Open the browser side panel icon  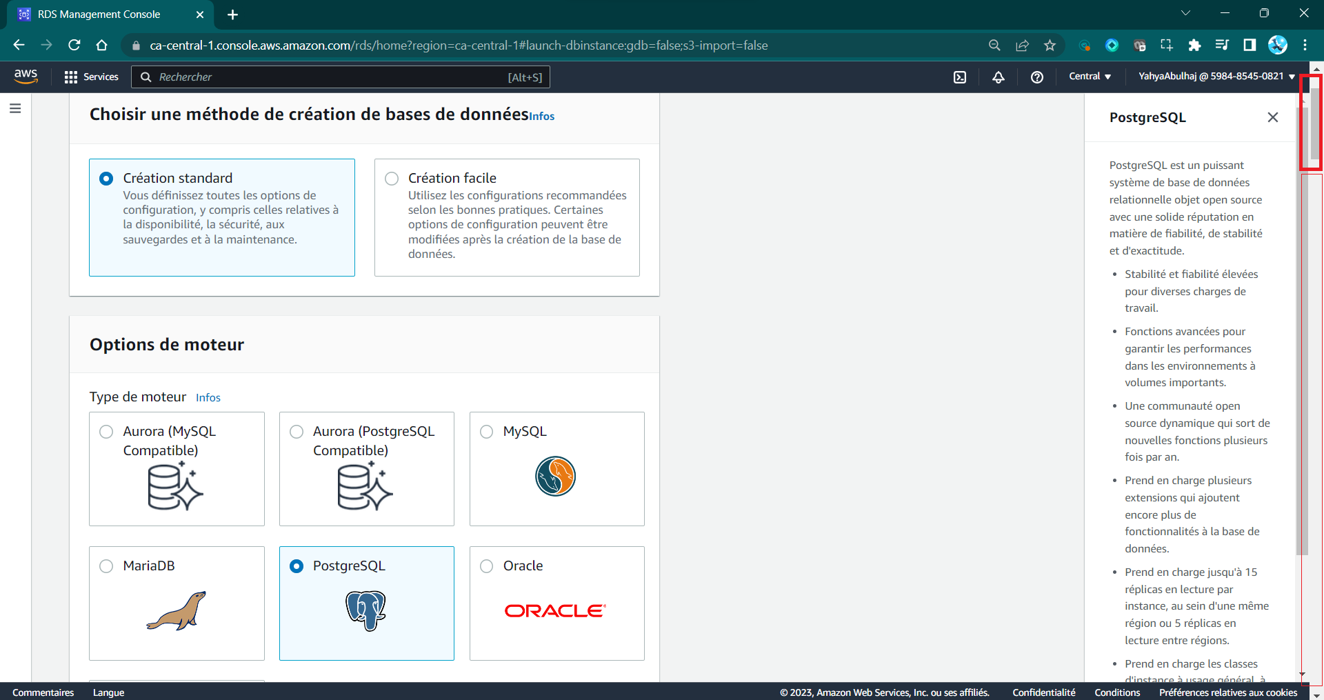pos(1250,45)
